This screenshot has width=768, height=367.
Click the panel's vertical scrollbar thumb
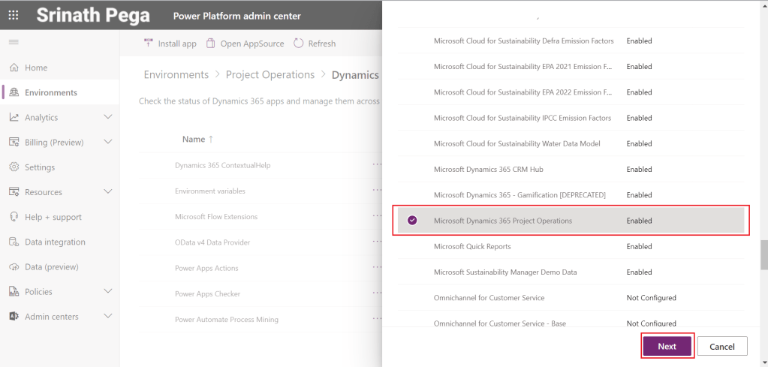click(763, 254)
